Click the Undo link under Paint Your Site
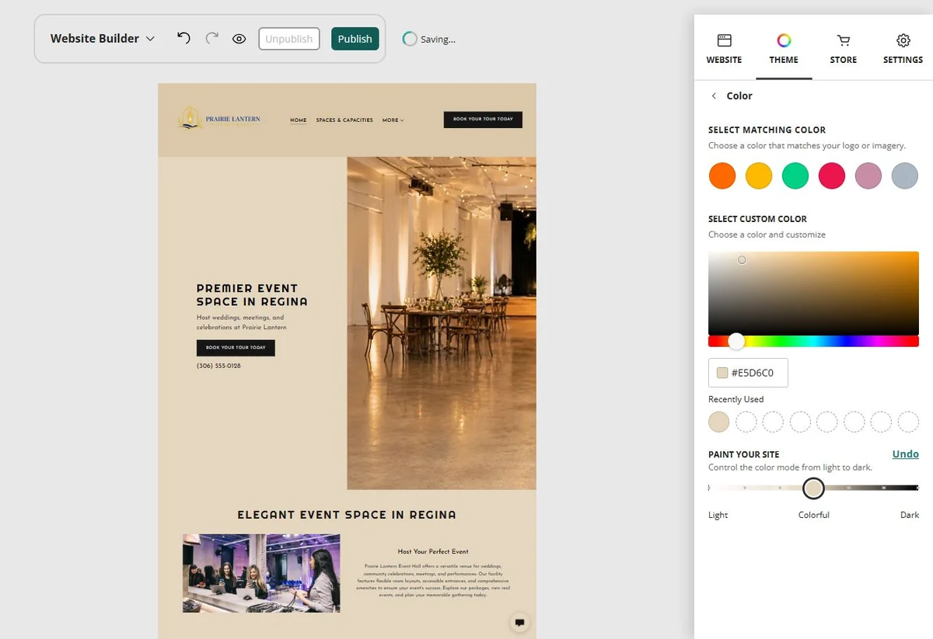The height and width of the screenshot is (639, 933). tap(905, 454)
